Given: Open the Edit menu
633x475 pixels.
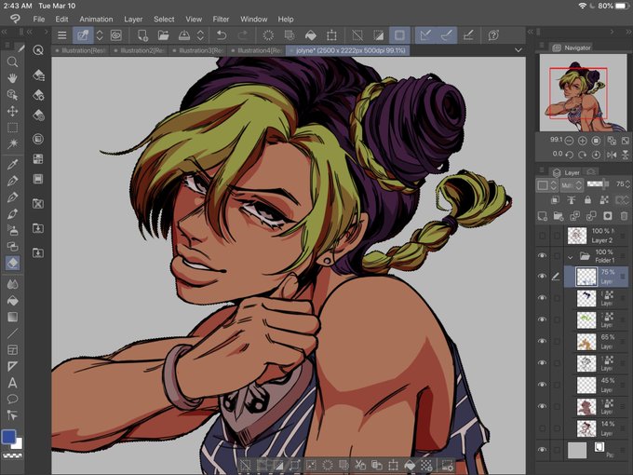Looking at the screenshot, I should pos(61,19).
